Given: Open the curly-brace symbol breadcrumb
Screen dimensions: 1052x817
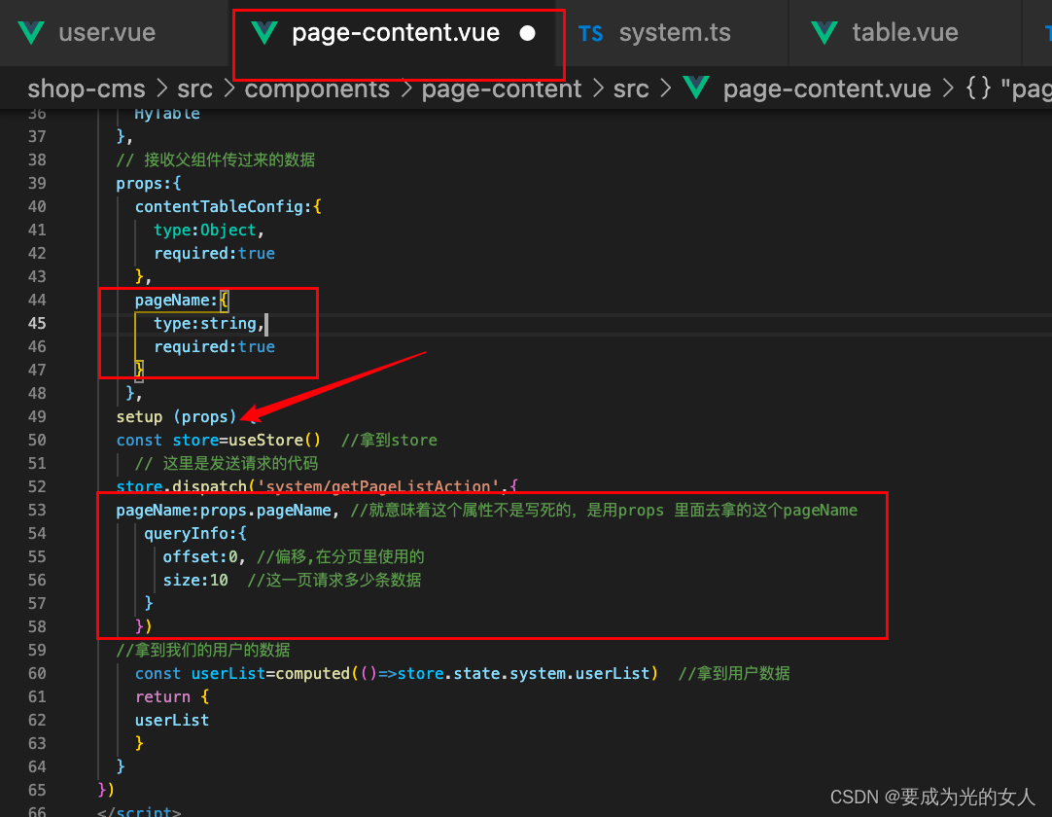Looking at the screenshot, I should click(x=977, y=88).
